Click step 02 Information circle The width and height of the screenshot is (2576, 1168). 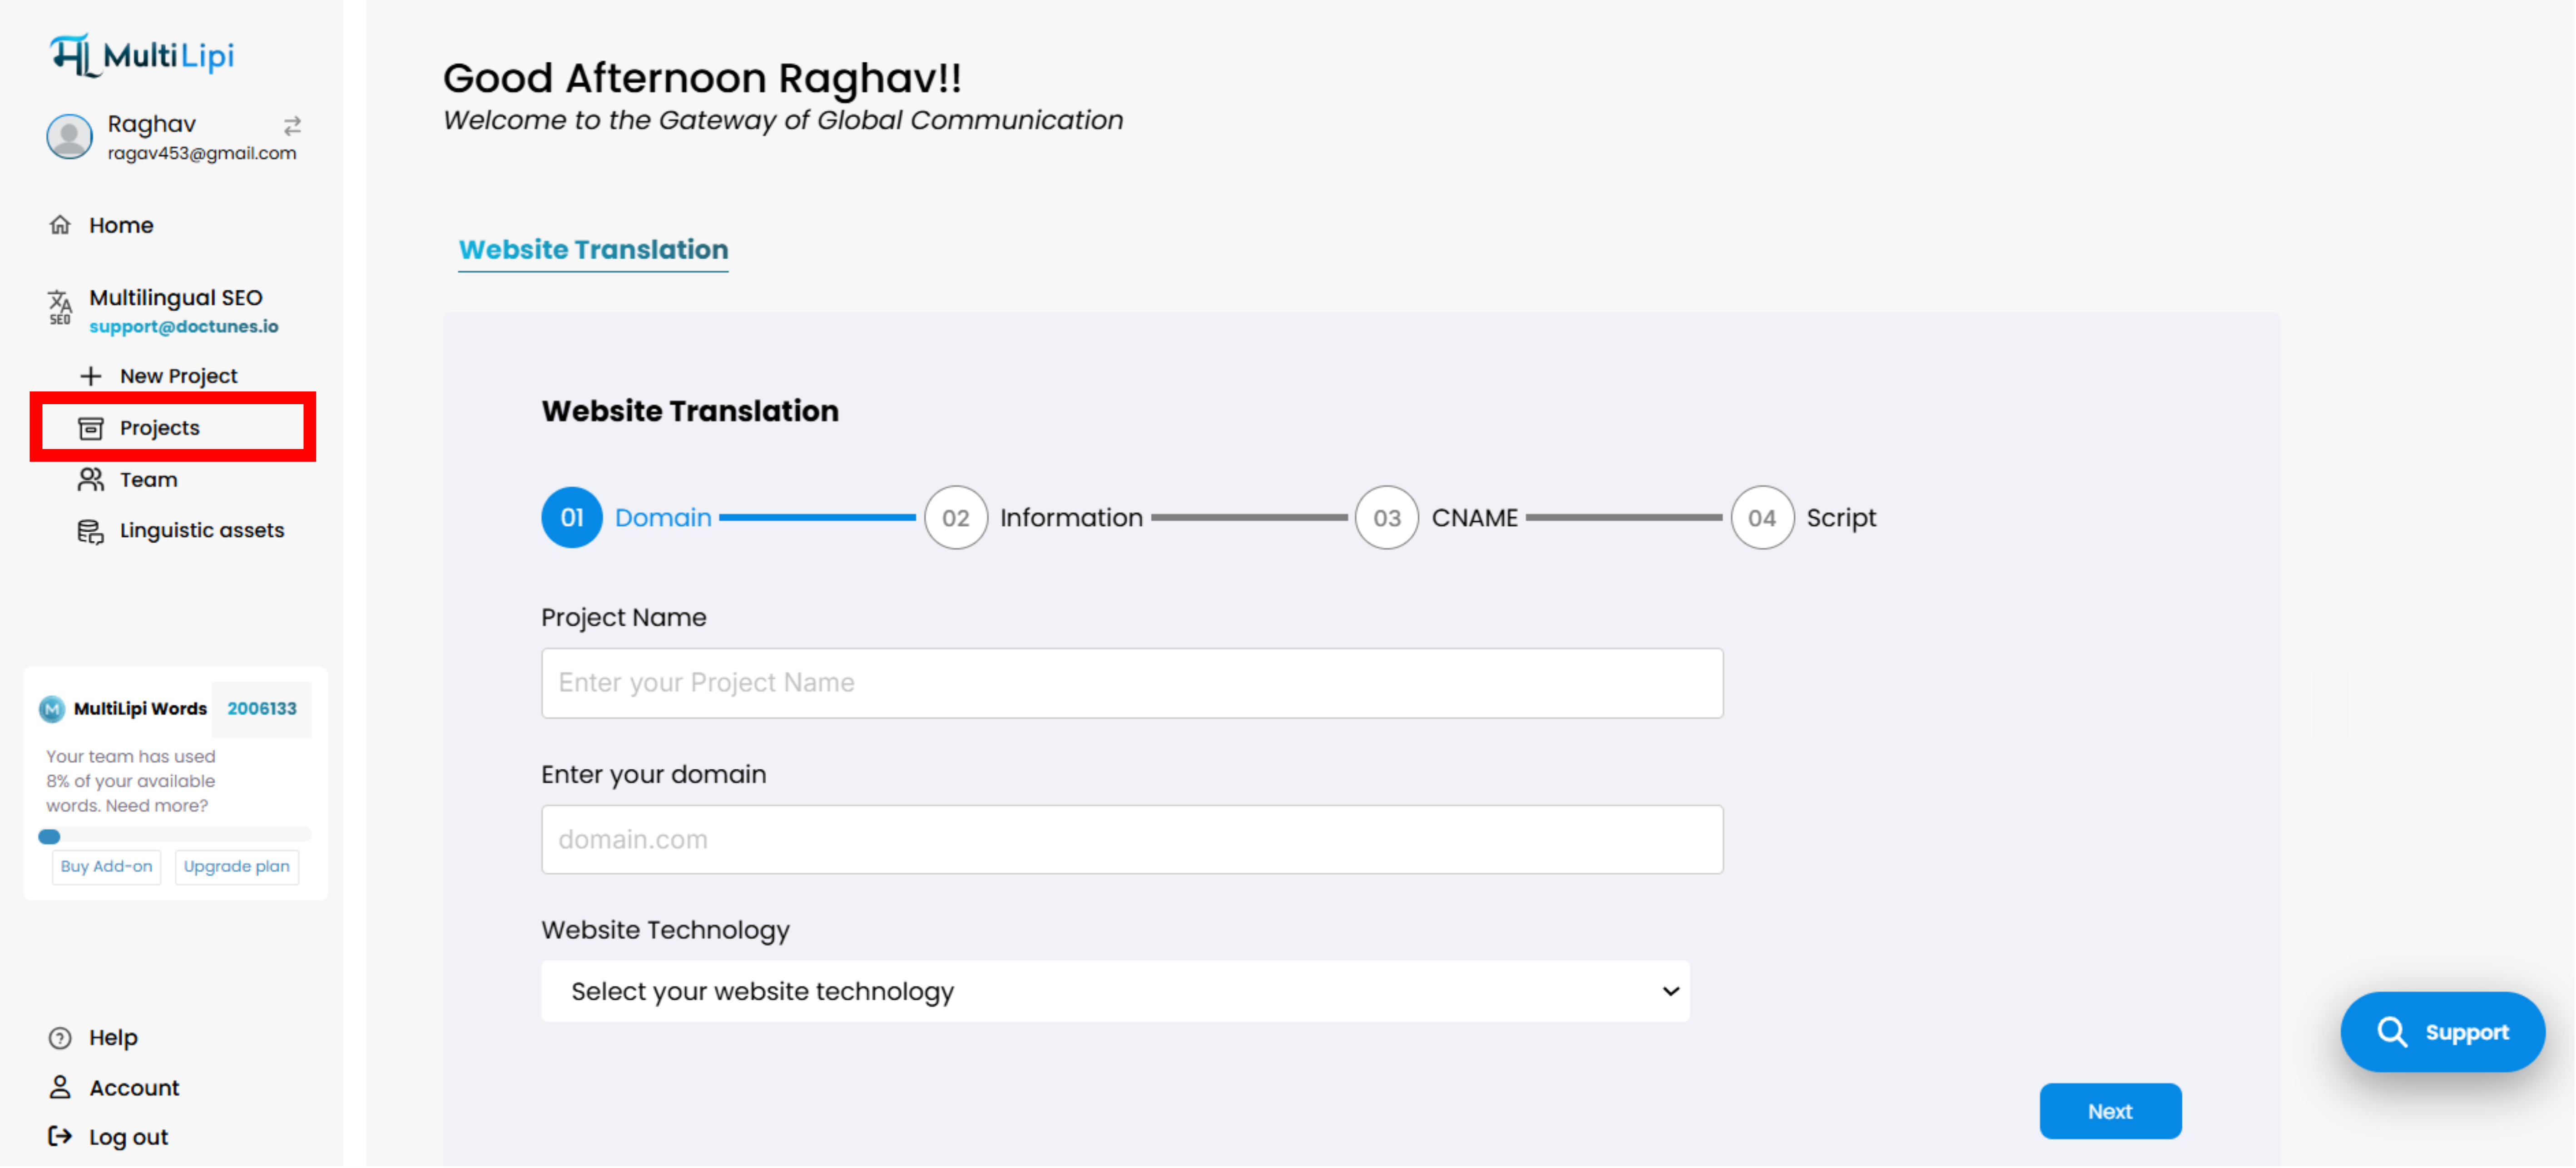point(956,518)
